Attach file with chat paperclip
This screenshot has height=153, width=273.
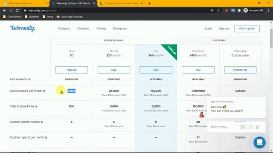(257, 127)
